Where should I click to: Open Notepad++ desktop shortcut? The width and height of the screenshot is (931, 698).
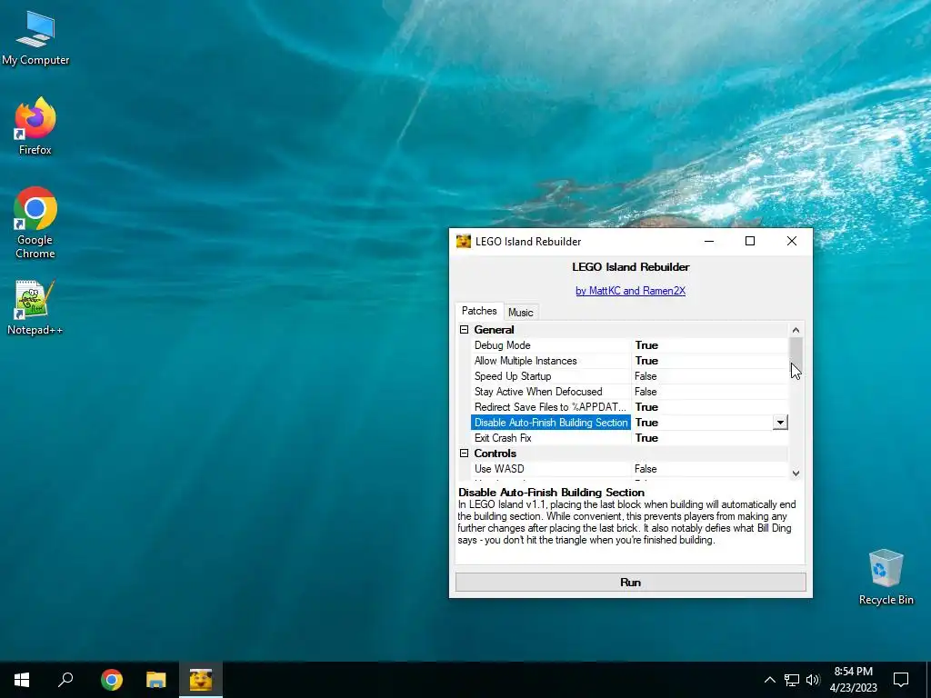point(35,308)
